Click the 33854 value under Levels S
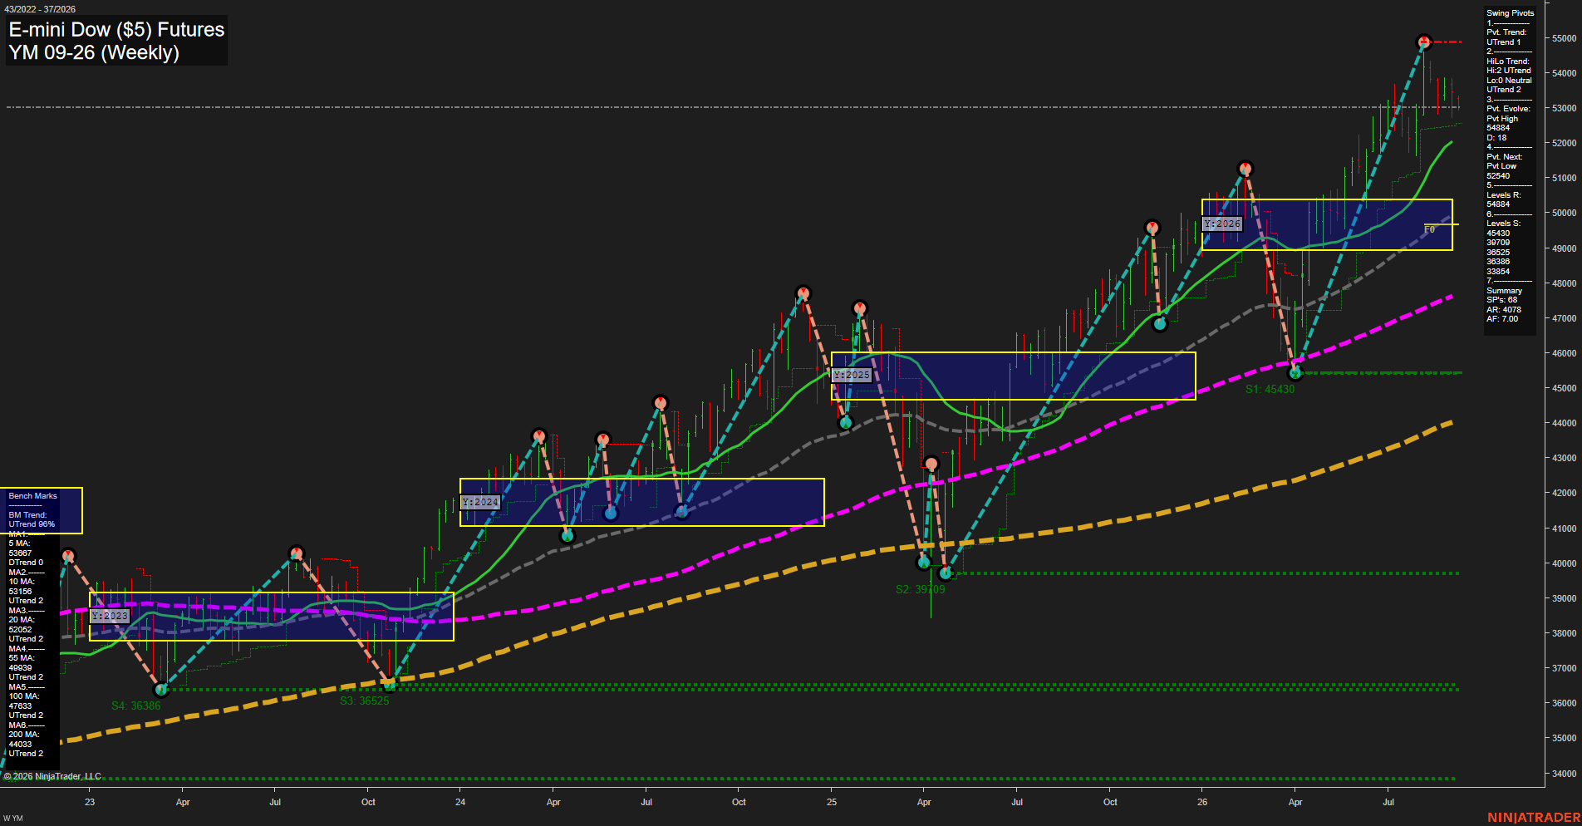Screen dimensions: 1582x826 click(x=1498, y=272)
